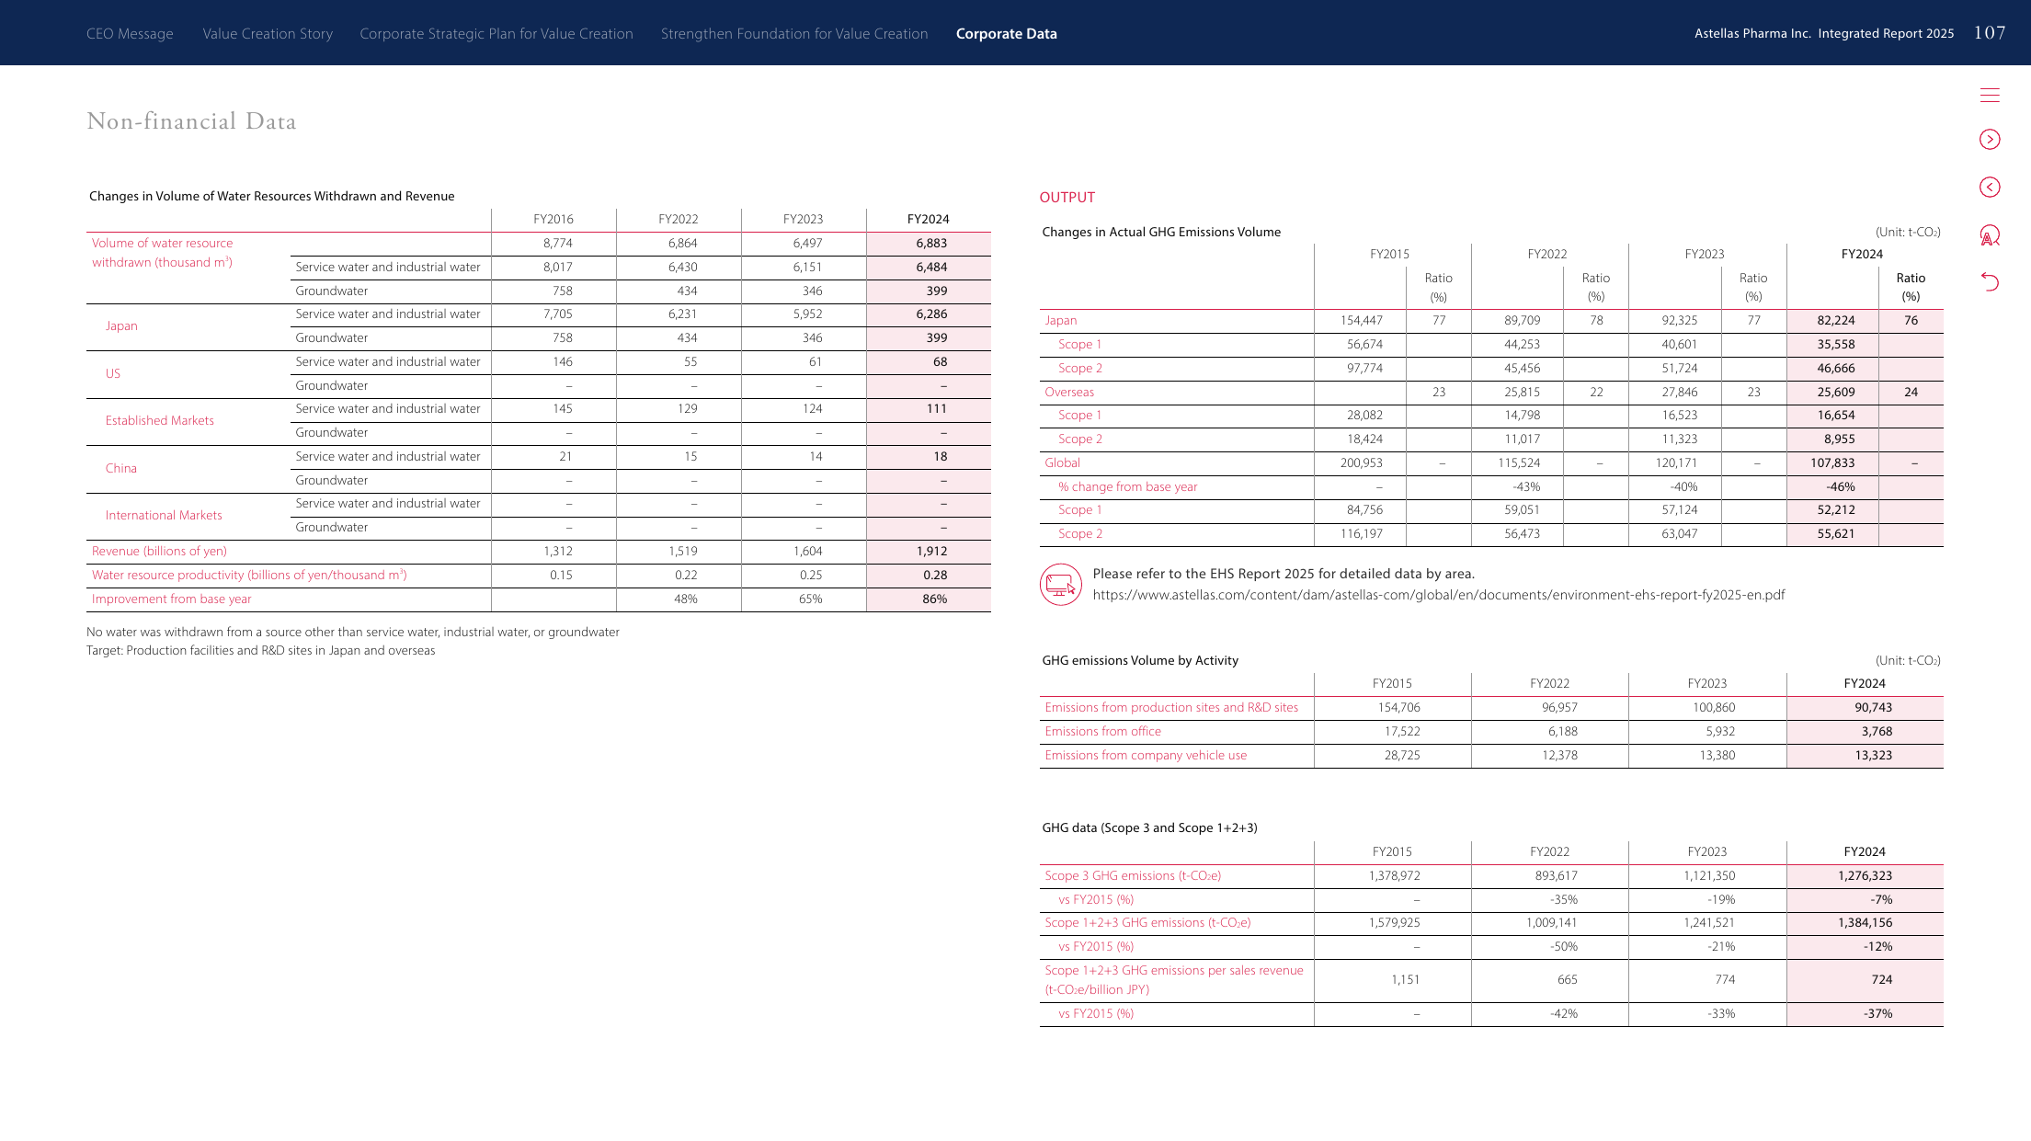Viewport: 2031px width, 1141px height.
Task: Click FY2024 improvement value 86%
Action: [935, 599]
